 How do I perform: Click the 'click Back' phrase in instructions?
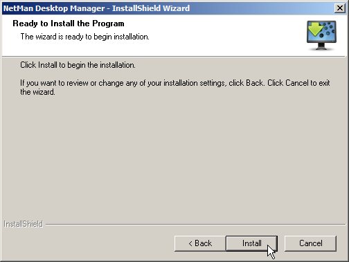coord(246,83)
